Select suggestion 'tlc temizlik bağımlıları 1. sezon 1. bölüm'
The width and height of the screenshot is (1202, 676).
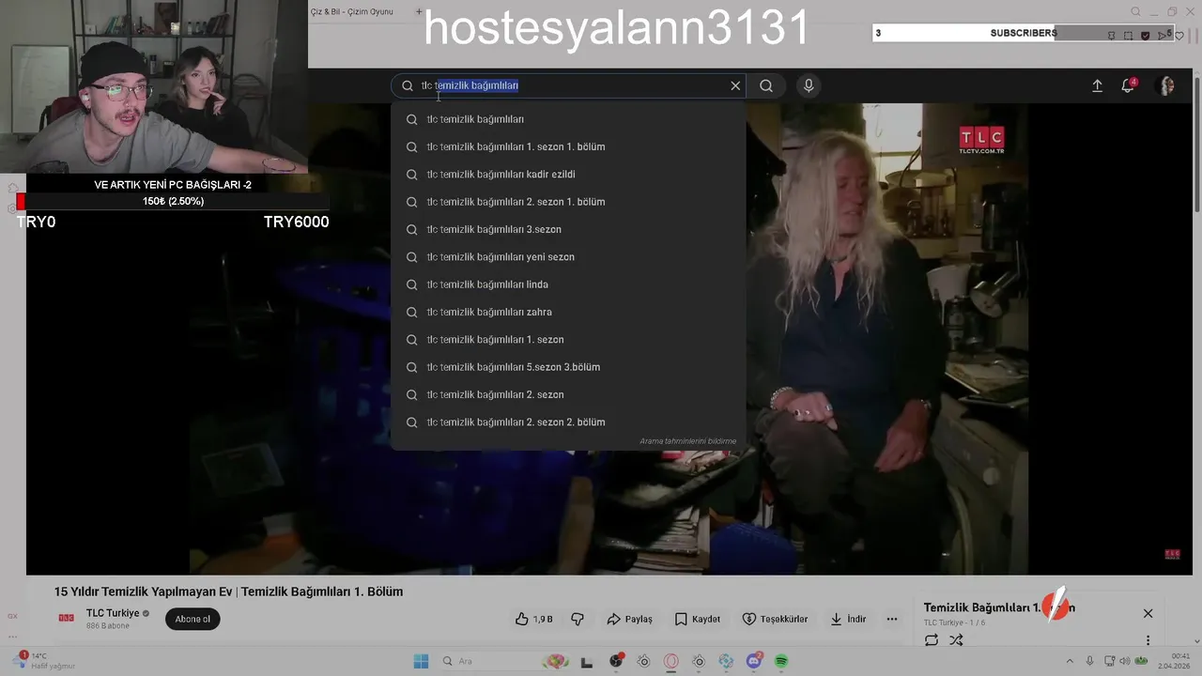pyautogui.click(x=568, y=146)
